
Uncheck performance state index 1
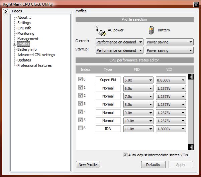(80, 87)
